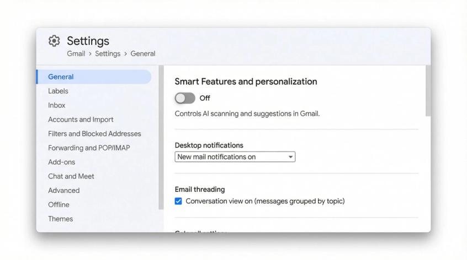Image resolution: width=467 pixels, height=260 pixels.
Task: Turn on Smart Features and personalization toggle
Action: tap(185, 98)
